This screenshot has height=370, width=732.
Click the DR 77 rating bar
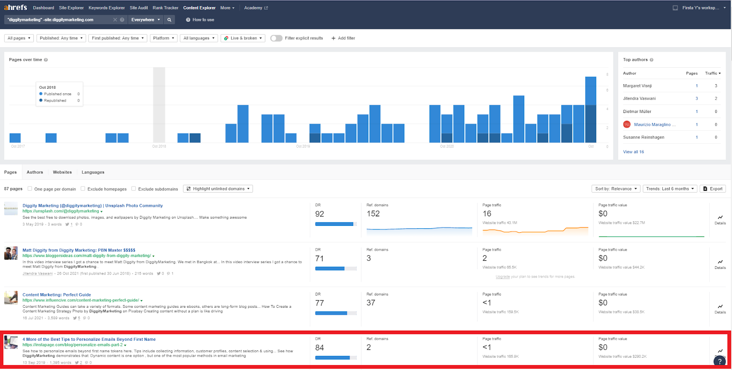pos(336,313)
